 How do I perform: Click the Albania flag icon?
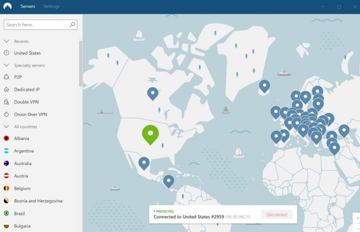[6, 138]
